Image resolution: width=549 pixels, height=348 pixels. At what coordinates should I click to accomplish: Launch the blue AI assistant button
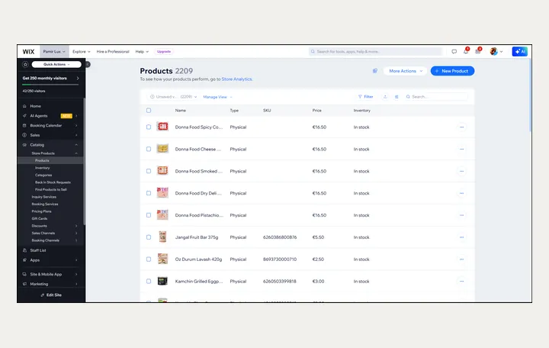pyautogui.click(x=519, y=52)
